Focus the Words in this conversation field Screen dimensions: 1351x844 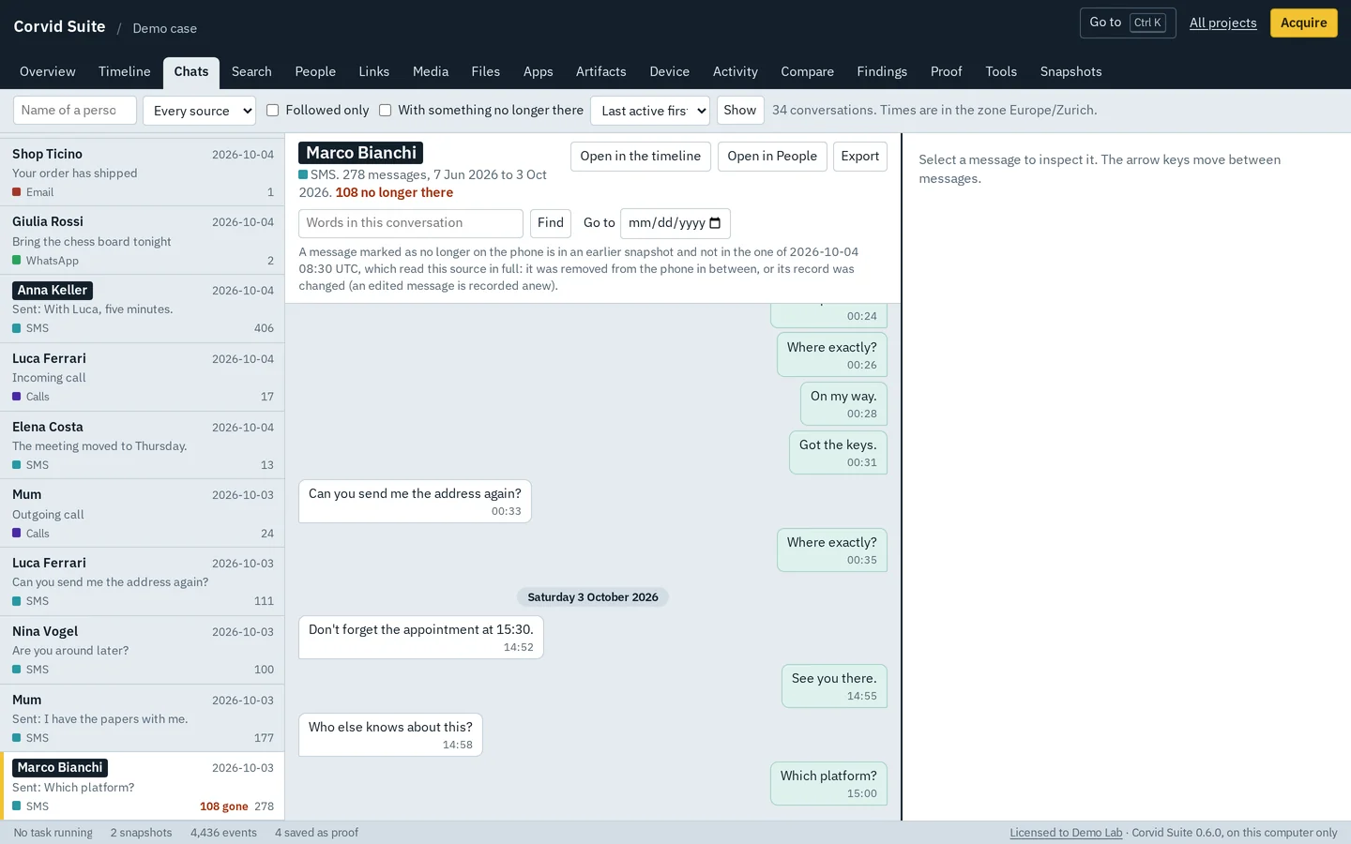411,223
